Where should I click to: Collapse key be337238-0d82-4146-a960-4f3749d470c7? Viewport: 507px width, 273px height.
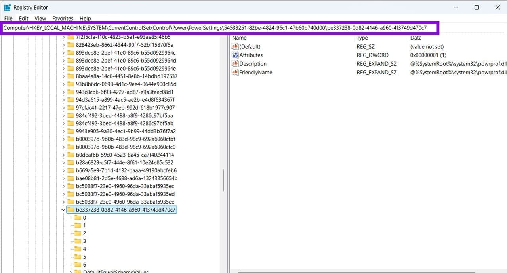[63, 210]
